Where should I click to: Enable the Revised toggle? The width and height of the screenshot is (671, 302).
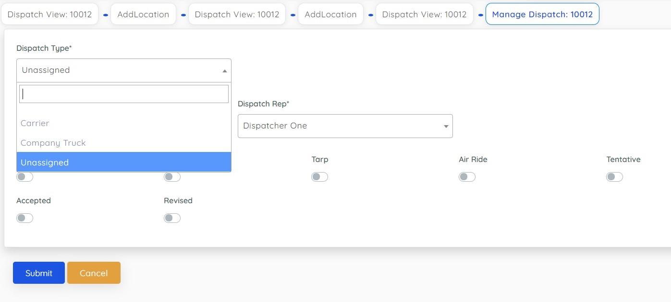tap(172, 218)
